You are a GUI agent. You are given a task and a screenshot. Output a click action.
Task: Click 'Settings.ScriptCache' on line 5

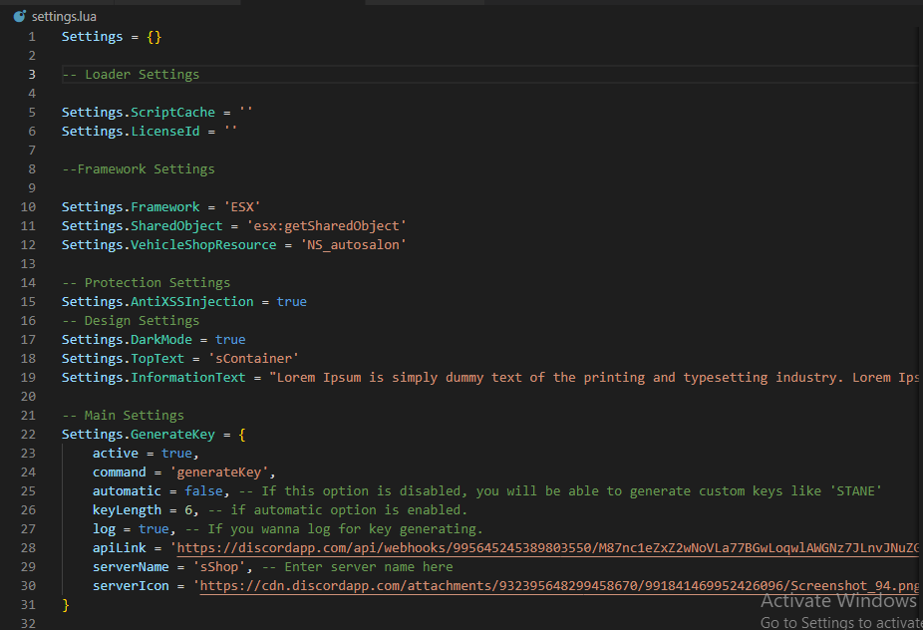(139, 112)
